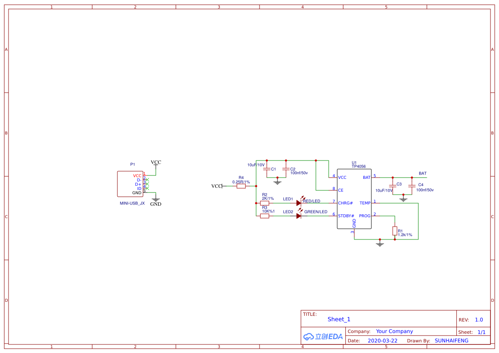Click the 100nf/50v value next to C2

[299, 173]
